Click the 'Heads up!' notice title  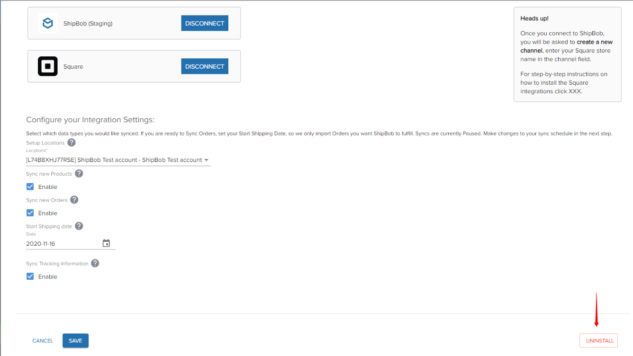coord(534,18)
